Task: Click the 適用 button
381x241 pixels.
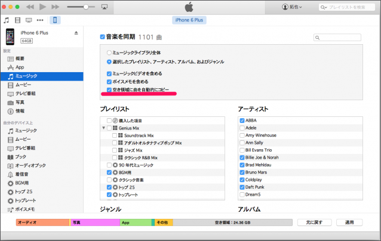Action: pyautogui.click(x=349, y=223)
